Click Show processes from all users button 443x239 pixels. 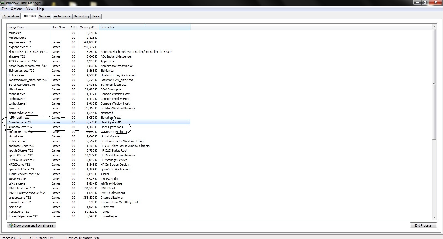pyautogui.click(x=32, y=225)
